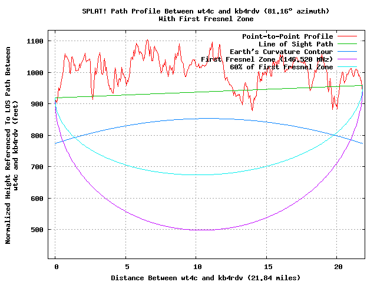Screen dimensions: 377x282
Task: Click the blue legend line sample
Action: pyautogui.click(x=347, y=52)
